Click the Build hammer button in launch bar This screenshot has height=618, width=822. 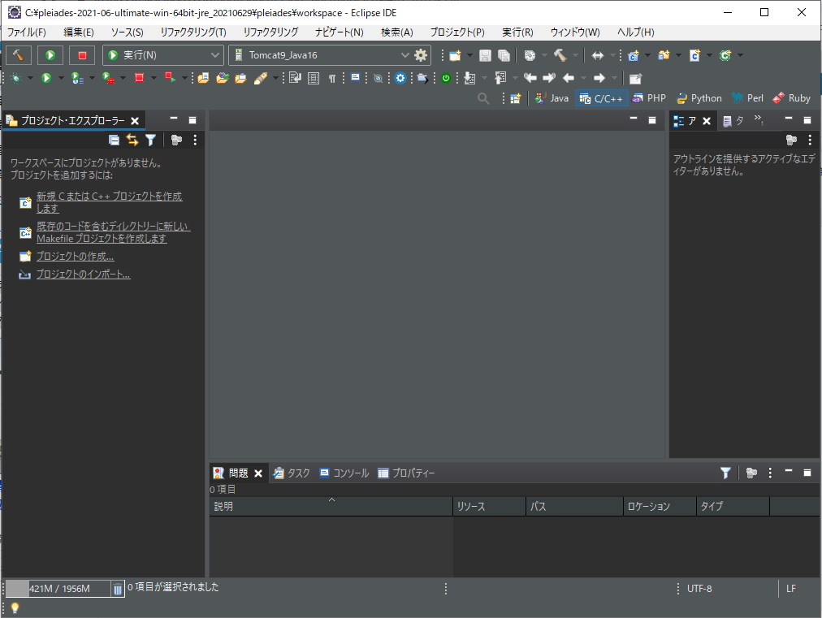[19, 55]
